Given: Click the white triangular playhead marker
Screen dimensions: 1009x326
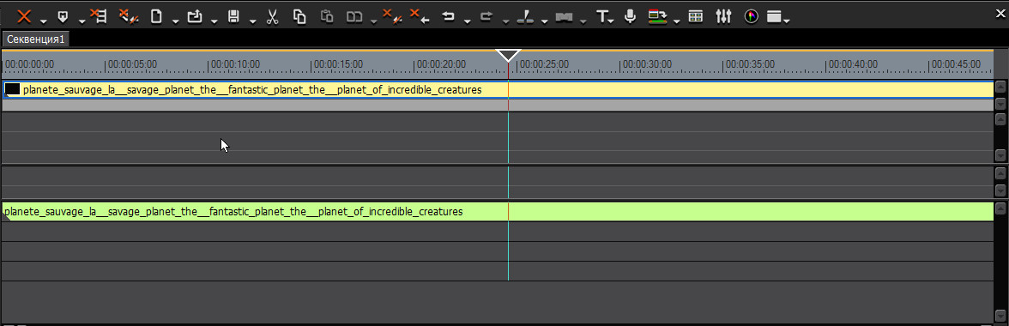Looking at the screenshot, I should pos(508,55).
